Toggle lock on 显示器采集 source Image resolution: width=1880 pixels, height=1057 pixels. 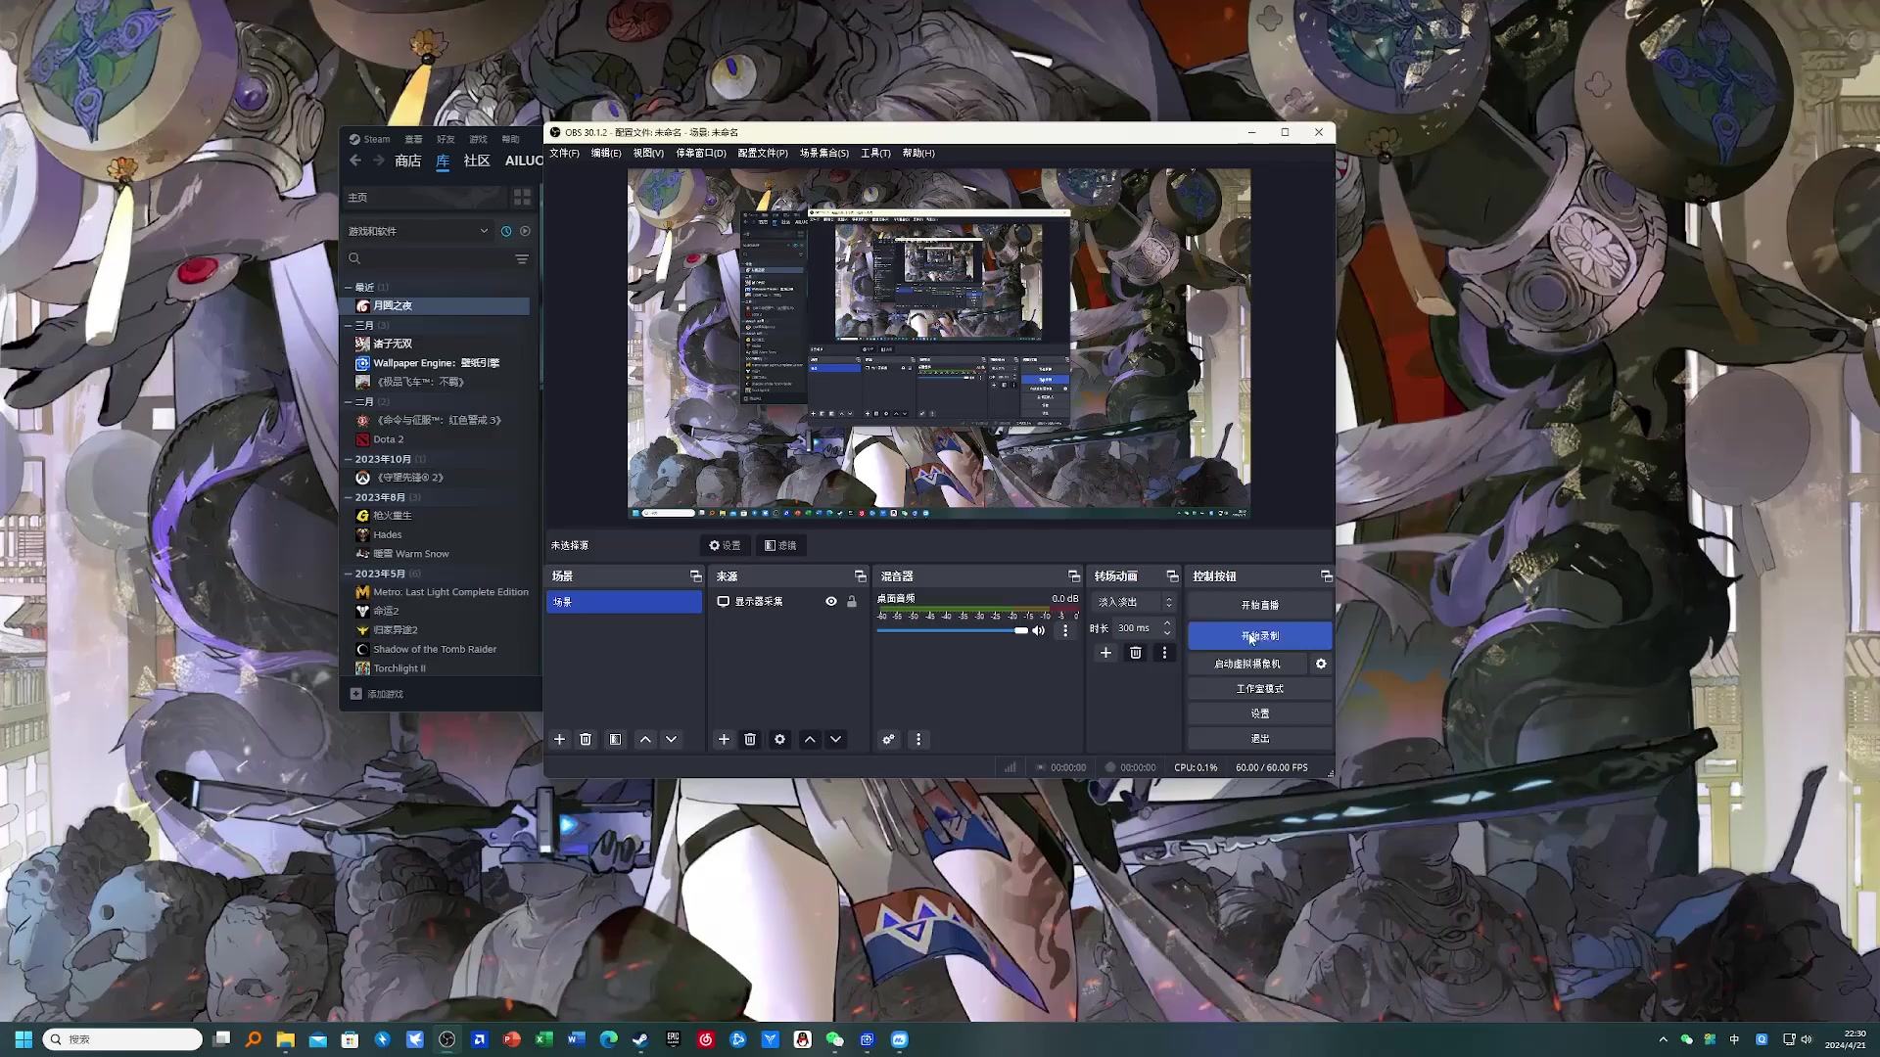(852, 602)
